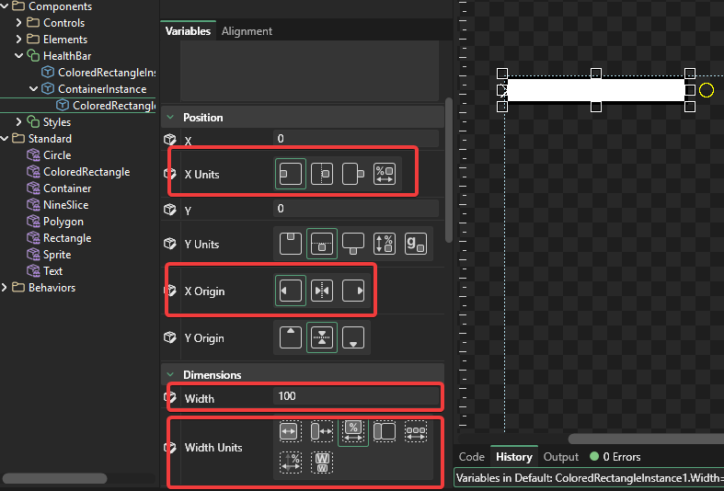Collapse the Position section

[x=170, y=118]
